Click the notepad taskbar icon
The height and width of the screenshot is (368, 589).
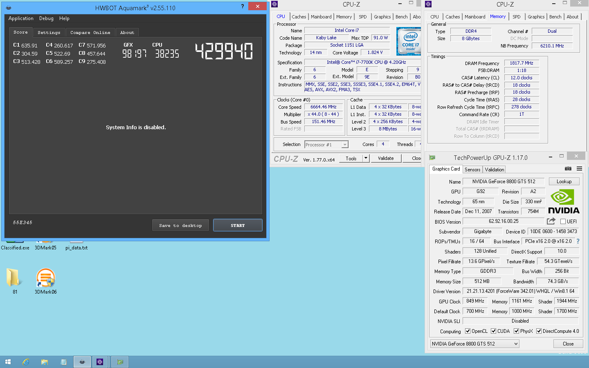63,362
